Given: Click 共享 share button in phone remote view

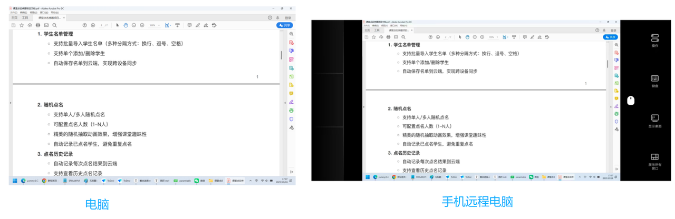Looking at the screenshot, I should point(610,37).
